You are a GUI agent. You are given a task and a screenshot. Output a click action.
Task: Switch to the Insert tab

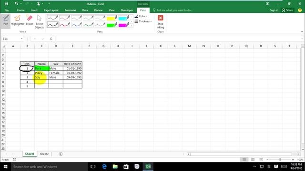point(34,10)
